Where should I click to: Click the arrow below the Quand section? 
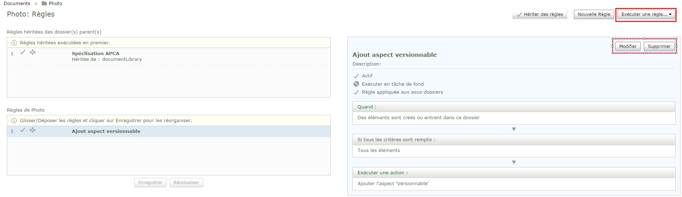[x=514, y=129]
